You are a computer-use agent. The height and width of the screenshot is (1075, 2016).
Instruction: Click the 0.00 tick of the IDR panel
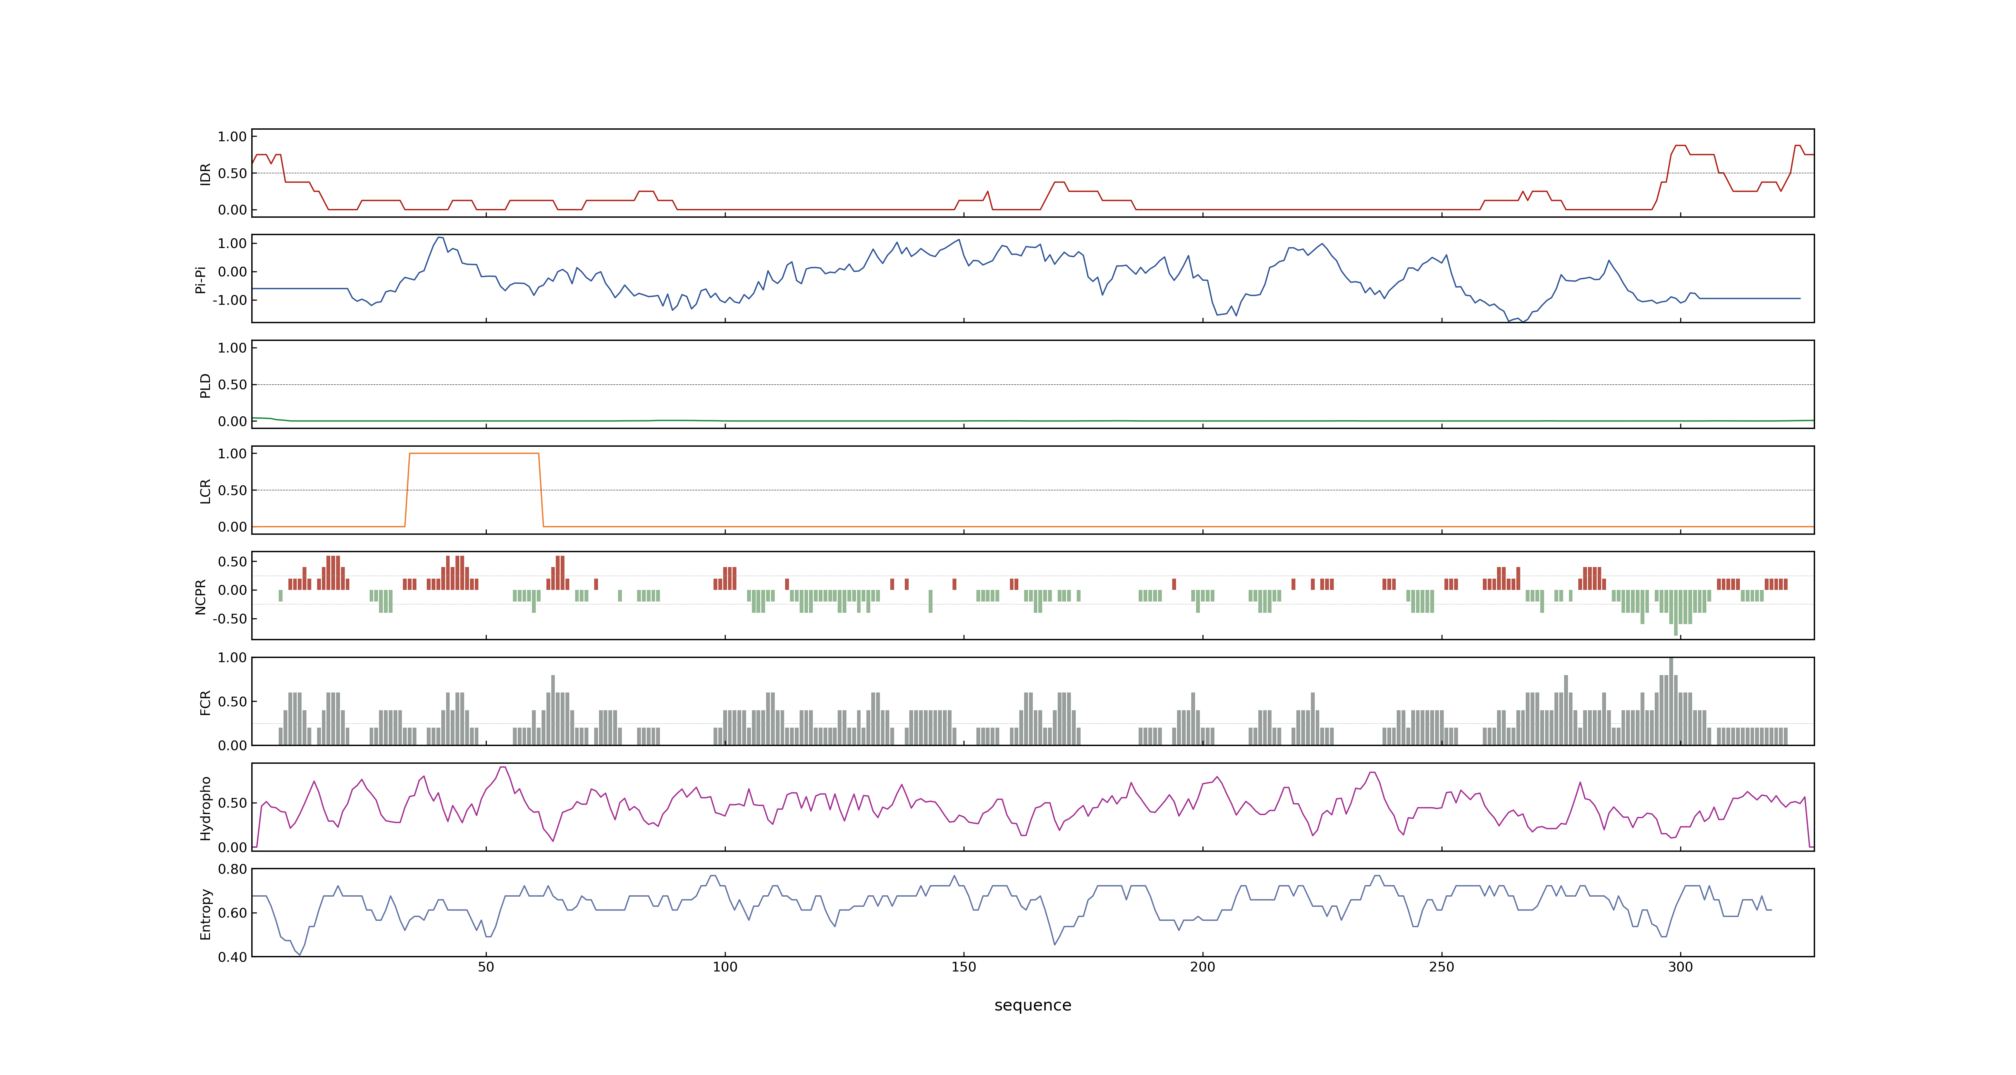(x=233, y=210)
